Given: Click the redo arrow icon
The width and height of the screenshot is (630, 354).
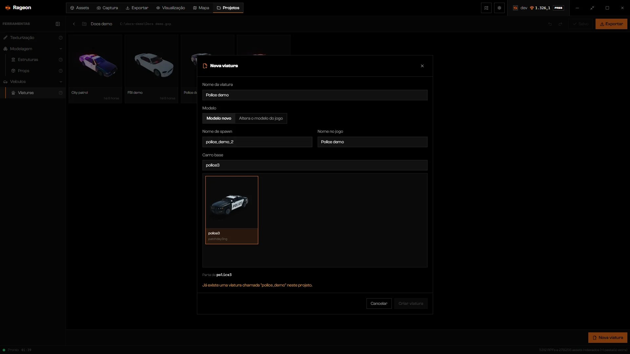Looking at the screenshot, I should 560,24.
